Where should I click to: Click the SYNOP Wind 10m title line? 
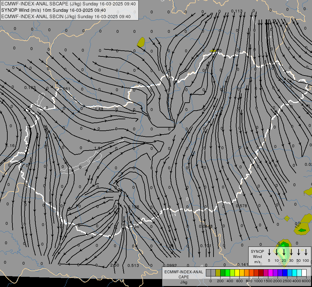(x=54, y=10)
